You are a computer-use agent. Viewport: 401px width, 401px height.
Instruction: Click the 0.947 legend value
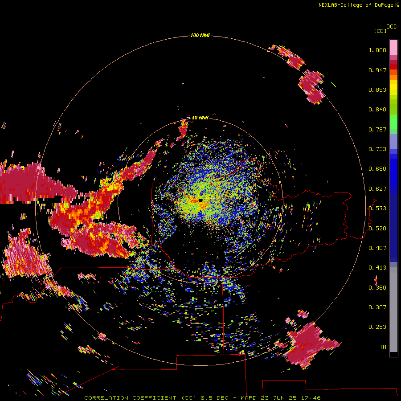coord(377,70)
